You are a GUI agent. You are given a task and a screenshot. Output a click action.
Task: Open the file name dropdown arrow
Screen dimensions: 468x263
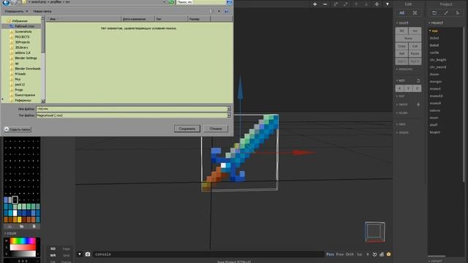point(229,109)
